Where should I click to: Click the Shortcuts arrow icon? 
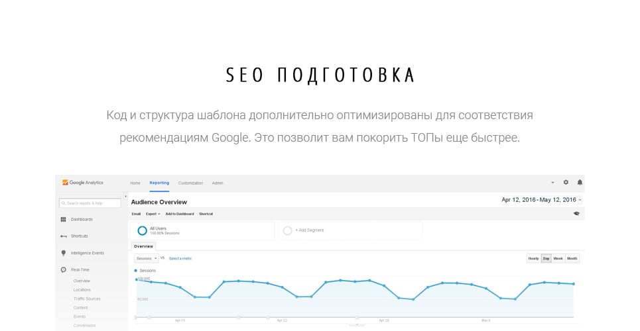tap(63, 236)
